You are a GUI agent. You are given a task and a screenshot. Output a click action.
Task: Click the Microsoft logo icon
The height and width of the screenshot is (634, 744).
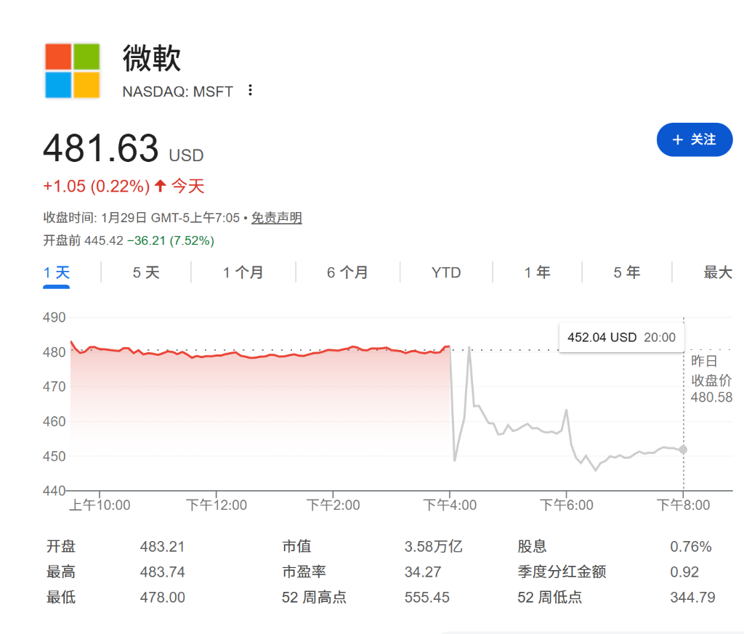[72, 70]
